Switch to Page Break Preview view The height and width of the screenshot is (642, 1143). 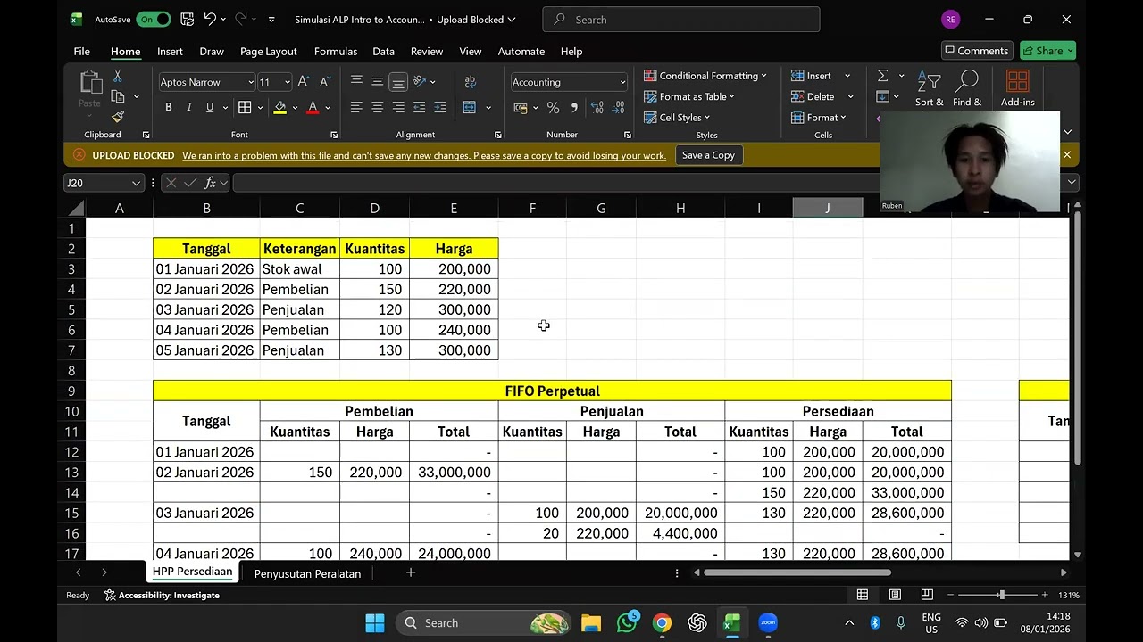[927, 595]
